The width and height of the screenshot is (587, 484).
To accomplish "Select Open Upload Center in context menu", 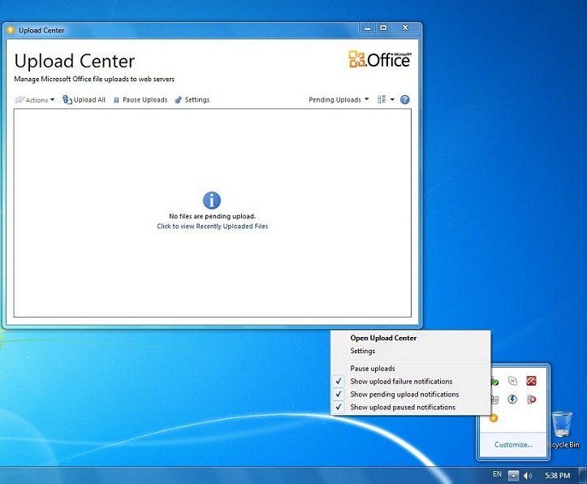I will [383, 338].
